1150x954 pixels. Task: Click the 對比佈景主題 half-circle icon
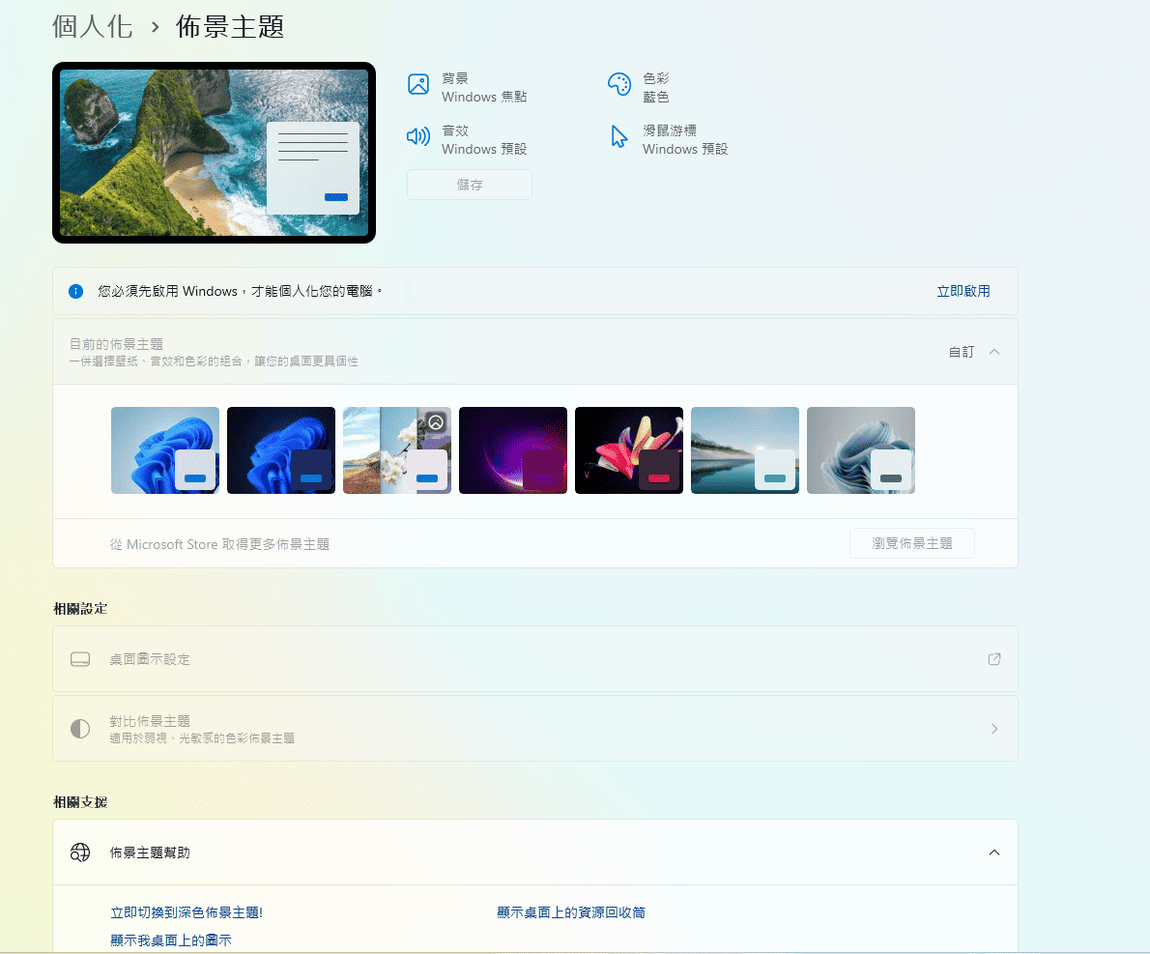[80, 729]
